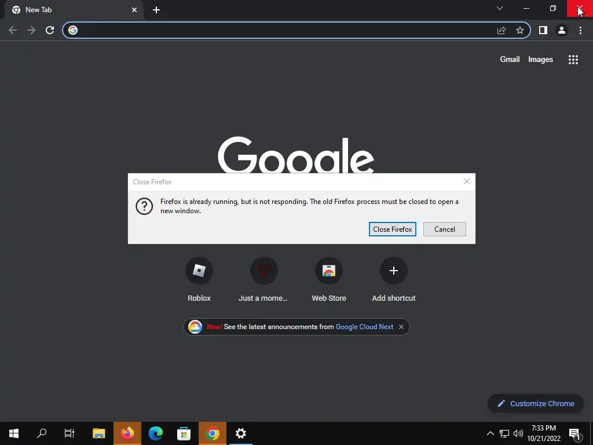Click the Google Cloud logo in the announcement
The width and height of the screenshot is (593, 445).
pos(195,327)
